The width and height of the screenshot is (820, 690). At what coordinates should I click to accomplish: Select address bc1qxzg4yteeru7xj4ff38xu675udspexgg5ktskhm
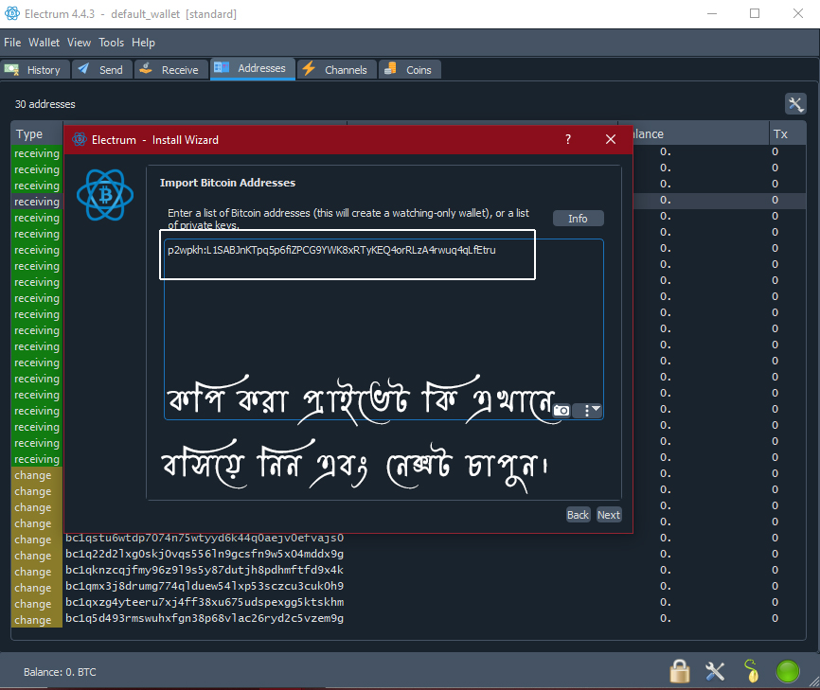[205, 602]
